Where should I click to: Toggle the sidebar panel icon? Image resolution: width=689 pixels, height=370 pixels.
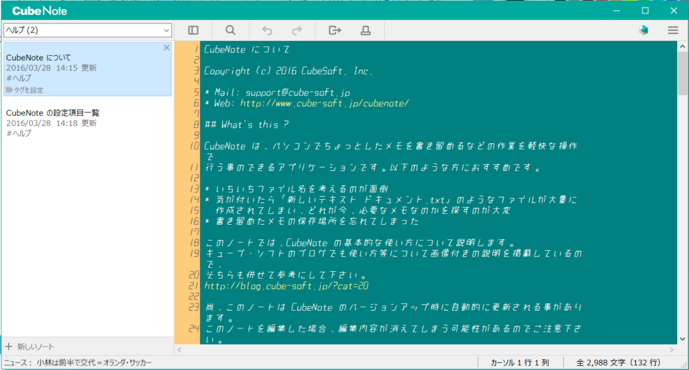(193, 30)
